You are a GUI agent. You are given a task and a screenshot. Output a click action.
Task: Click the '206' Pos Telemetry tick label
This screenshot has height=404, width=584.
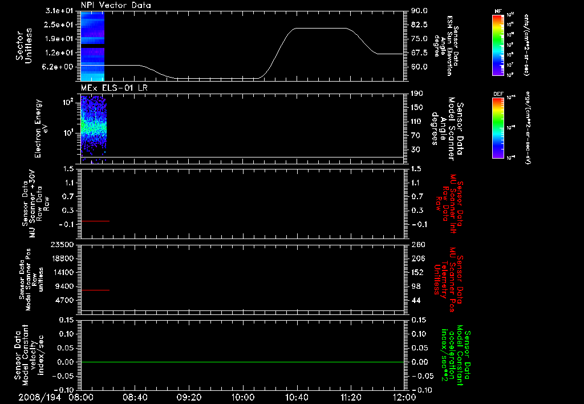(417, 258)
